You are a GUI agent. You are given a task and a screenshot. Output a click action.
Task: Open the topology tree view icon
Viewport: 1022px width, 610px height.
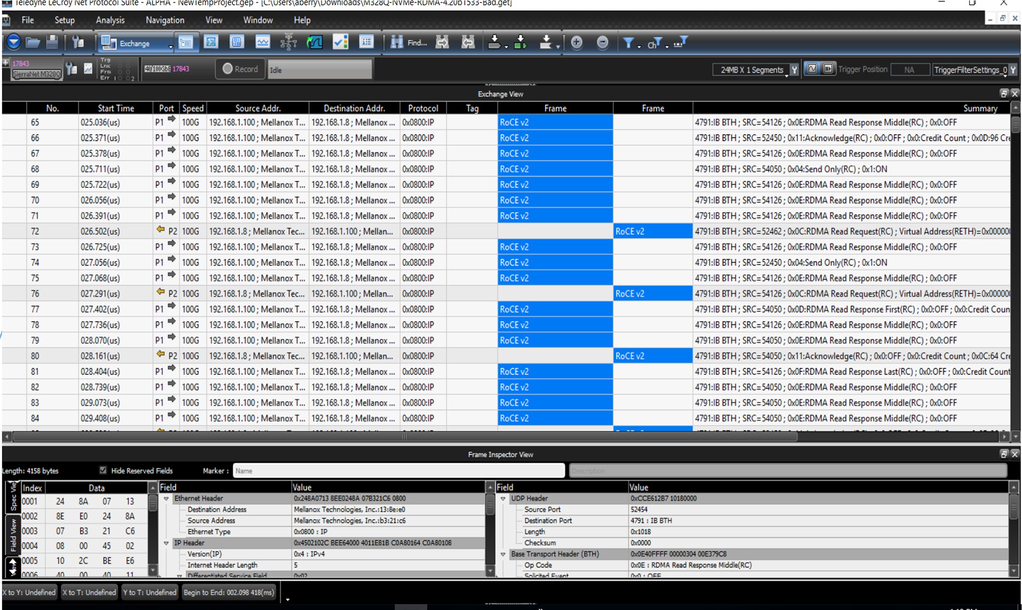coord(288,43)
